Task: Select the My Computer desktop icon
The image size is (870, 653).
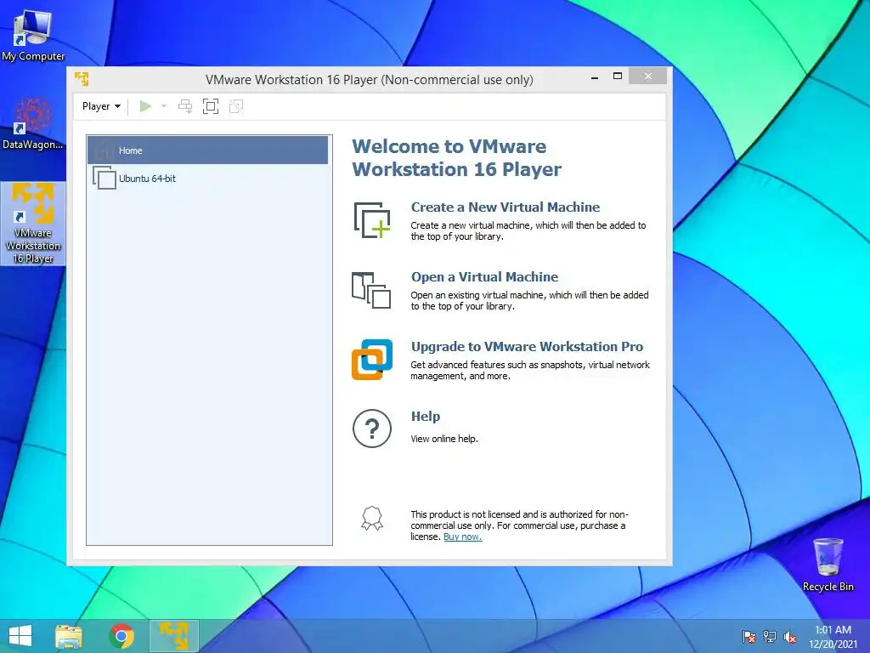Action: click(33, 36)
